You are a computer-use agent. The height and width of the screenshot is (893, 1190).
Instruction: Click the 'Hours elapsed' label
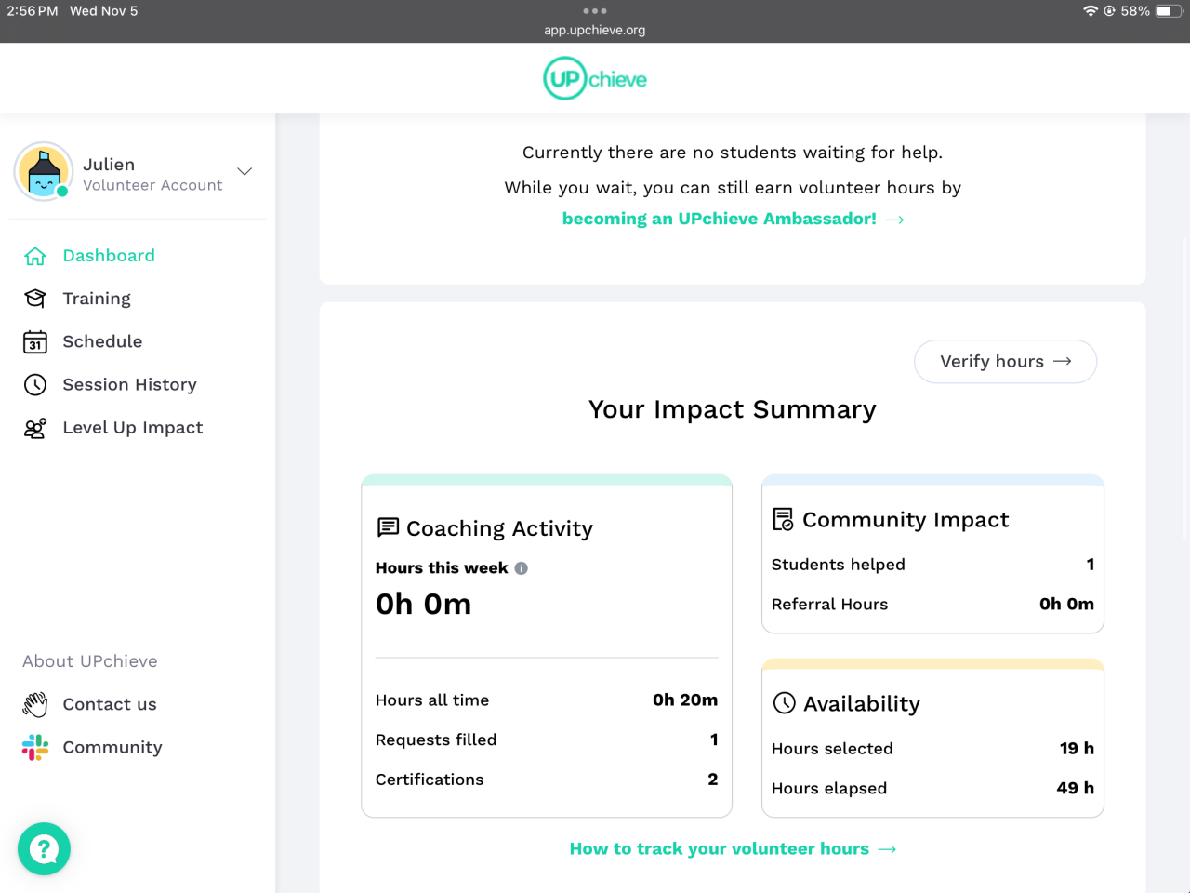tap(829, 789)
